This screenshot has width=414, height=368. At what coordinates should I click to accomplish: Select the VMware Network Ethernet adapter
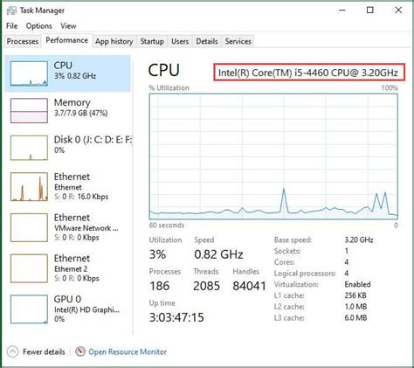pos(69,227)
